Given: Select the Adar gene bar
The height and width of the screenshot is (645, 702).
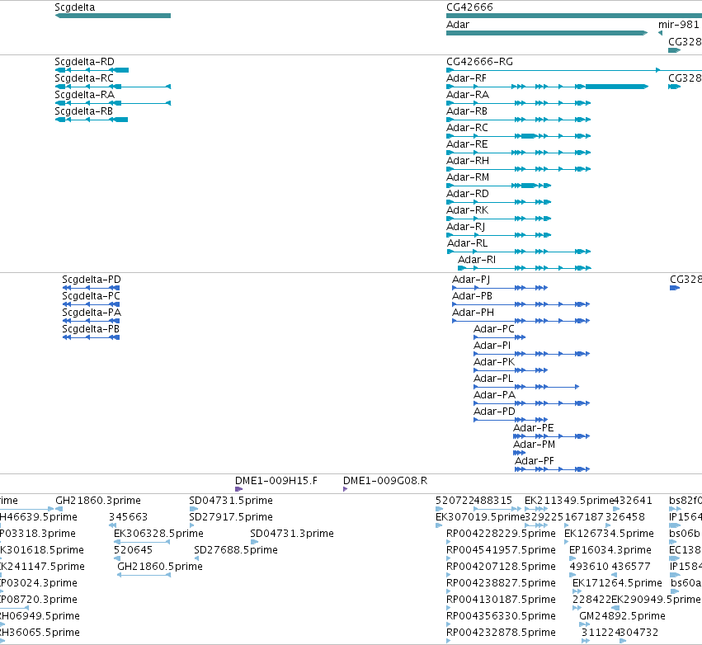Looking at the screenshot, I should [x=547, y=33].
